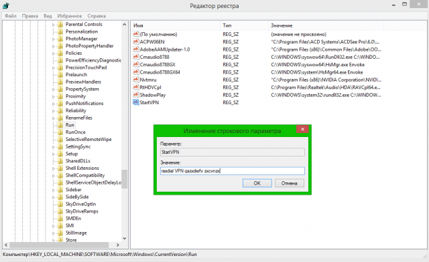Expand the PrecisionTouchPad key
This screenshot has height=262, width=429.
(54, 68)
